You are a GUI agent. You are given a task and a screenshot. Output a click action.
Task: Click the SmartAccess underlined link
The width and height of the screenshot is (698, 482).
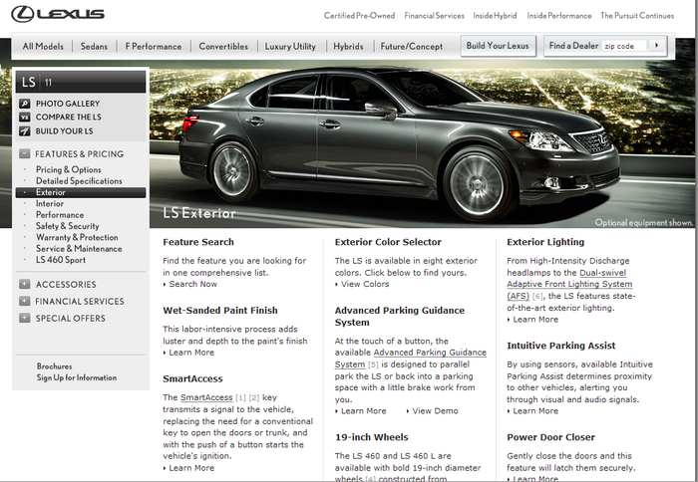[206, 397]
